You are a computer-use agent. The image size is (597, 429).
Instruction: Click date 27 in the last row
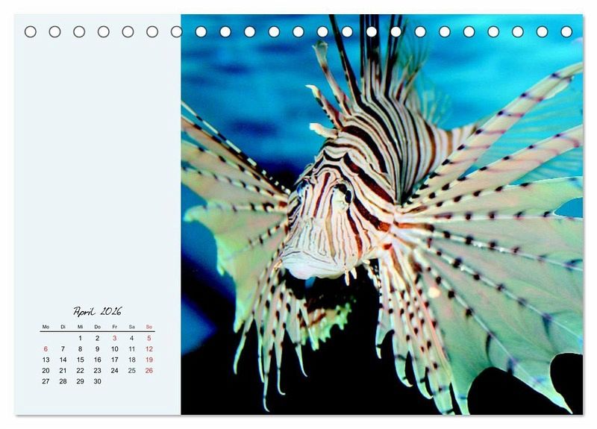click(x=46, y=381)
